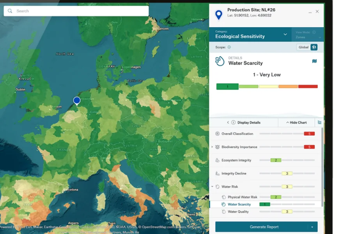The height and width of the screenshot is (234, 351).
Task: Toggle the Global scope globe switch
Action: tap(314, 47)
